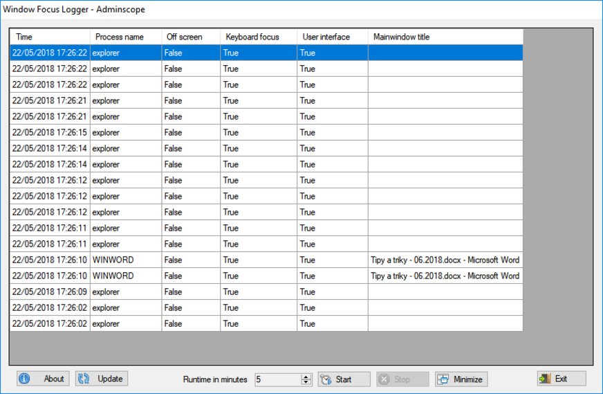Click the Process name column header
Viewport: 603px width, 394px height.
pos(126,37)
